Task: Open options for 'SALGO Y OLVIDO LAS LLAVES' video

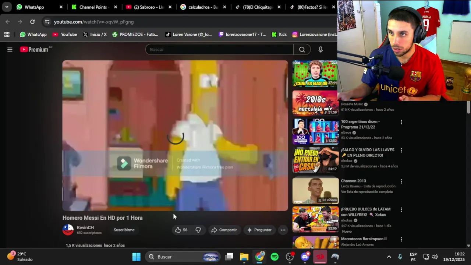Action: 401,150
